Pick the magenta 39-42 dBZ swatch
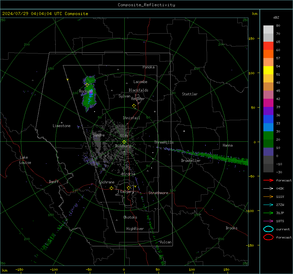Screen dimensions: 293x274 pyautogui.click(x=268, y=103)
